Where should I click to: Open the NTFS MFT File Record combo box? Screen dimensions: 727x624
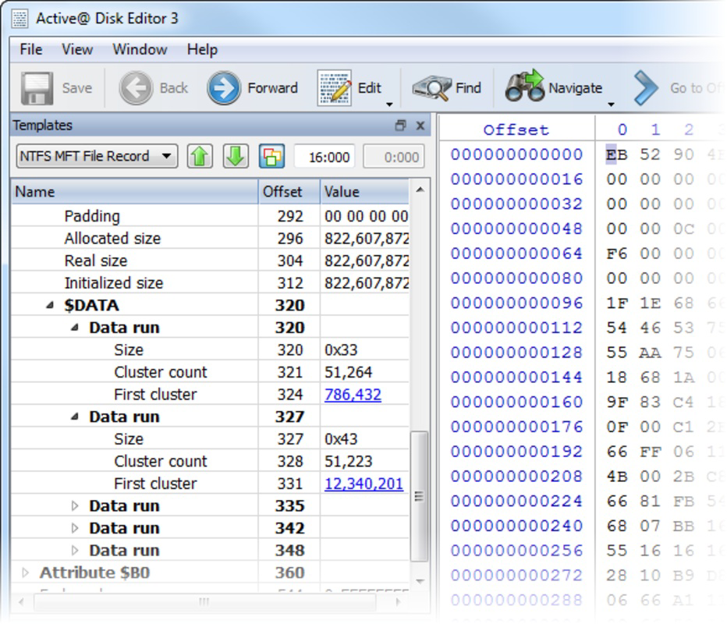pyautogui.click(x=97, y=156)
